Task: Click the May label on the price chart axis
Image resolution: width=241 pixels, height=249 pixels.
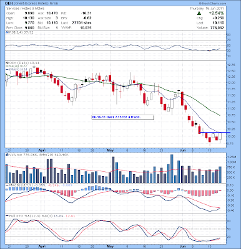Action: point(111,150)
